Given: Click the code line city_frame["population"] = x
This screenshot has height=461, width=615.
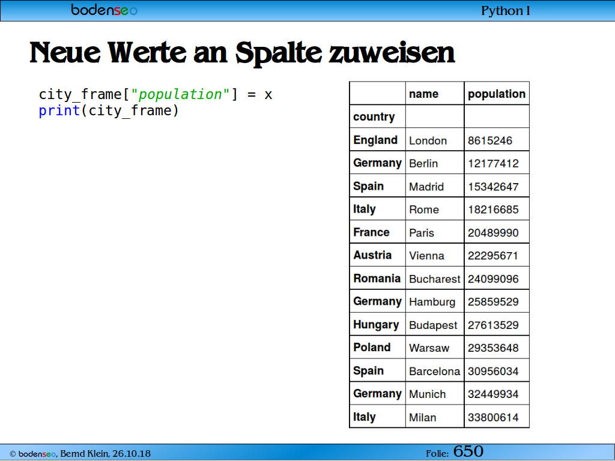Looking at the screenshot, I should [x=156, y=94].
